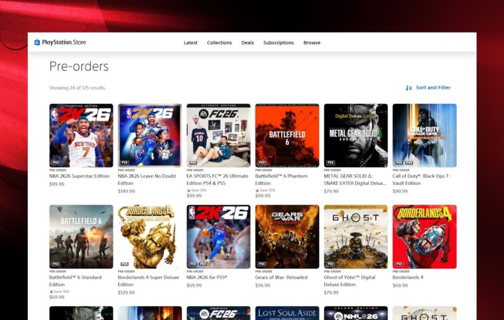Click Gears of War: Reloaded title text

281,278
